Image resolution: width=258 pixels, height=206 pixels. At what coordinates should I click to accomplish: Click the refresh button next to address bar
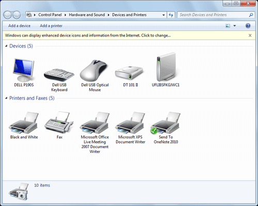click(x=171, y=15)
